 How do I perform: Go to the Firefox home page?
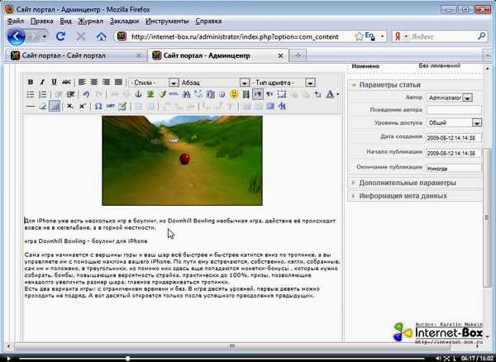coord(101,36)
